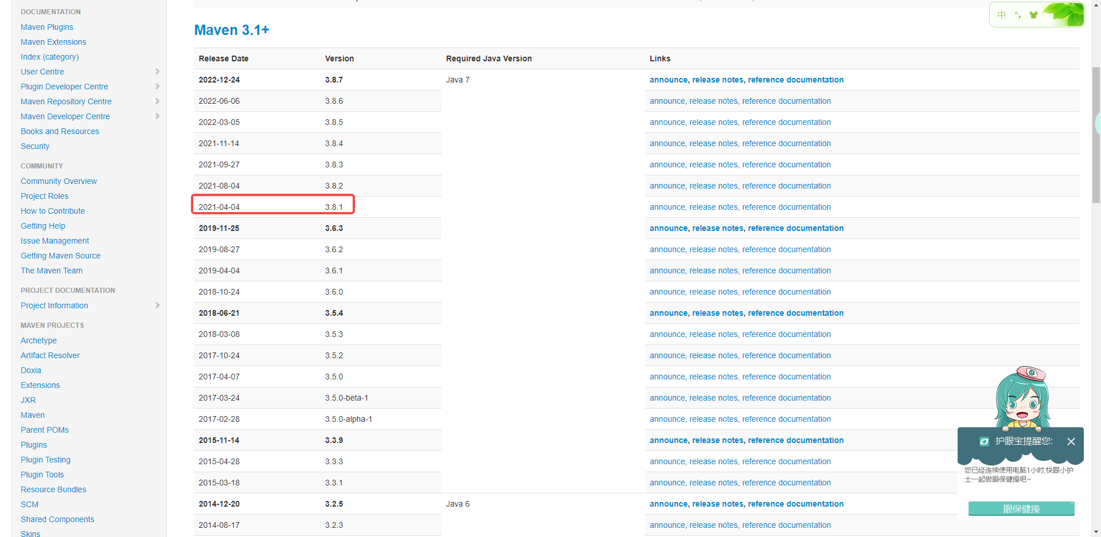Open Resource Bundles link
The height and width of the screenshot is (537, 1101).
coord(53,489)
